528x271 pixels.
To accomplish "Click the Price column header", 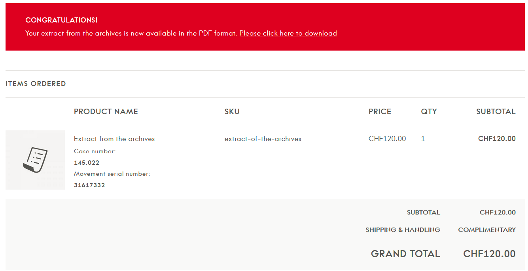I will click(380, 111).
